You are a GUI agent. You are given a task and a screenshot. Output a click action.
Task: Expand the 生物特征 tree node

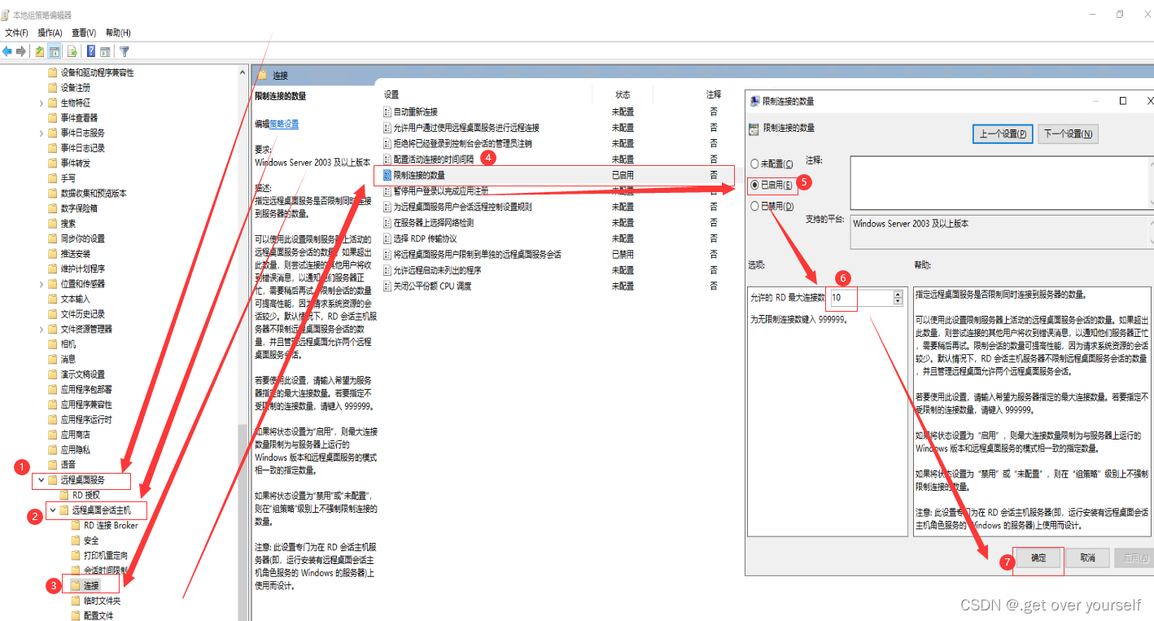click(42, 103)
